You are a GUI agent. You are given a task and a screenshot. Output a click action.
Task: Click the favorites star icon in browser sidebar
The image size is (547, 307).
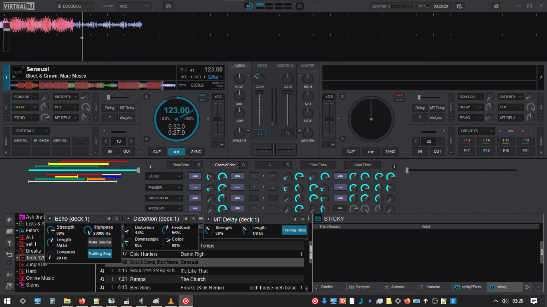point(9,219)
